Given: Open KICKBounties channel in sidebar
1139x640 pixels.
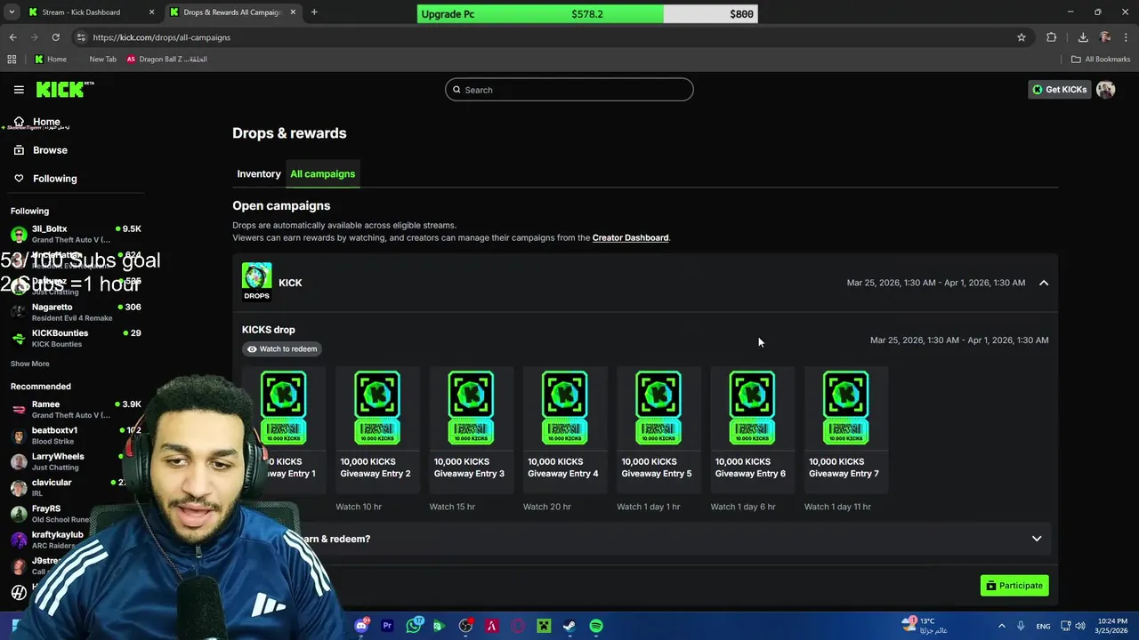Looking at the screenshot, I should (76, 338).
